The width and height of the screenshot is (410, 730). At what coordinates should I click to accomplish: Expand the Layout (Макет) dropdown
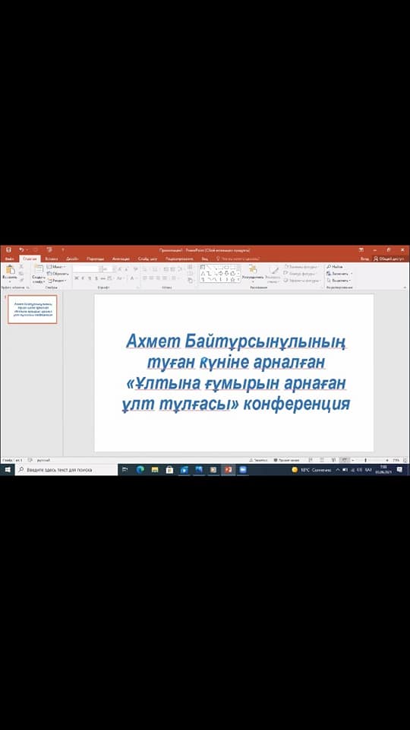coord(56,267)
